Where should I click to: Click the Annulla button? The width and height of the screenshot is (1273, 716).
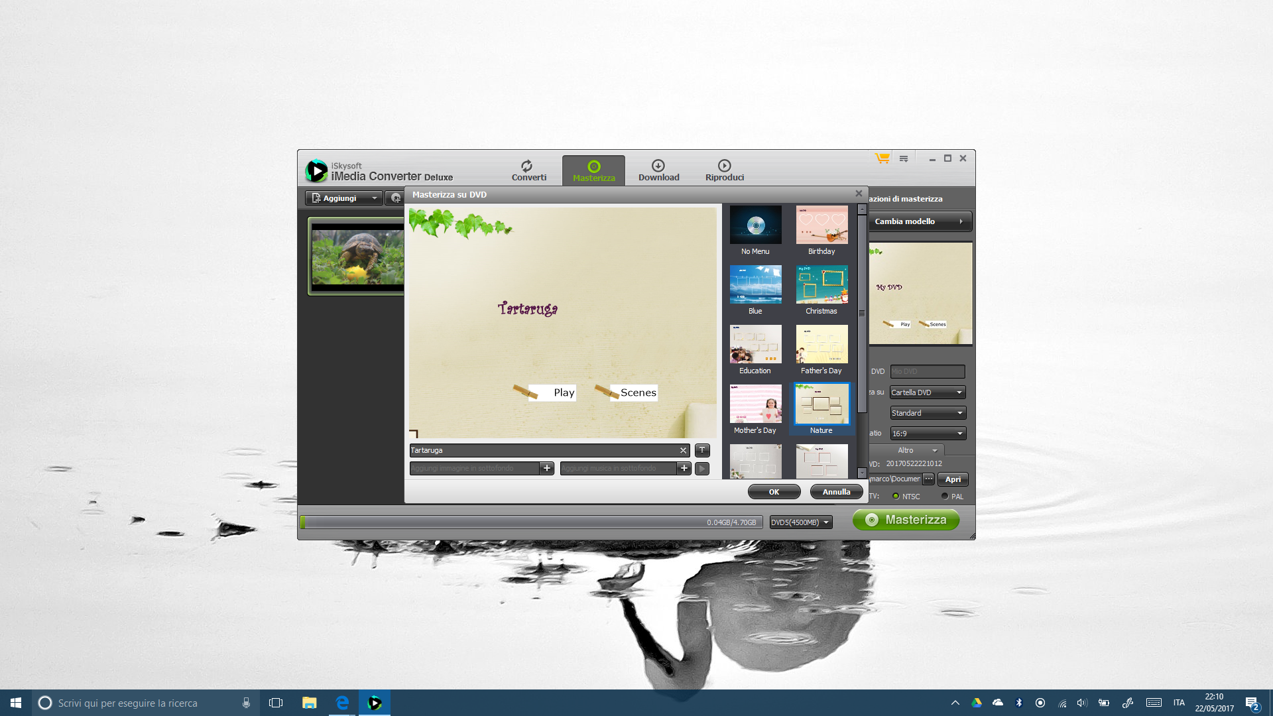click(x=836, y=492)
